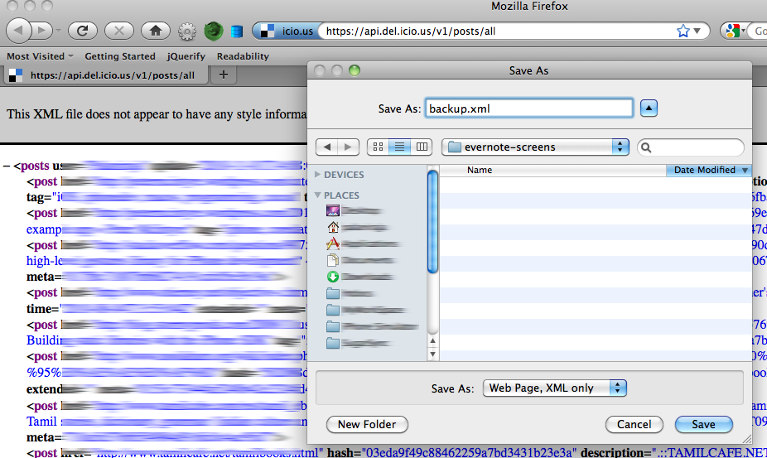Viewport: 767px width, 458px height.
Task: Collapse the posts XML root node
Action: pyautogui.click(x=7, y=166)
